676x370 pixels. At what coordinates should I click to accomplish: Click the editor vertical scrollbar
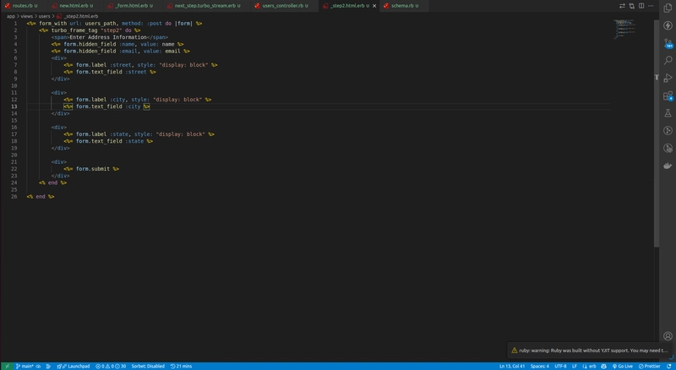[x=657, y=133]
